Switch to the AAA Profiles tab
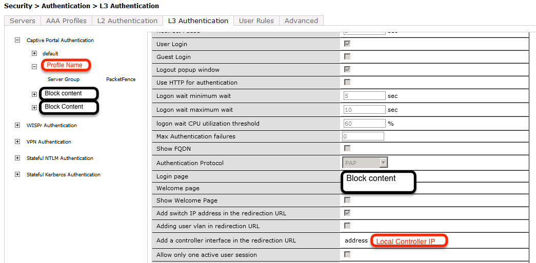 pyautogui.click(x=66, y=21)
